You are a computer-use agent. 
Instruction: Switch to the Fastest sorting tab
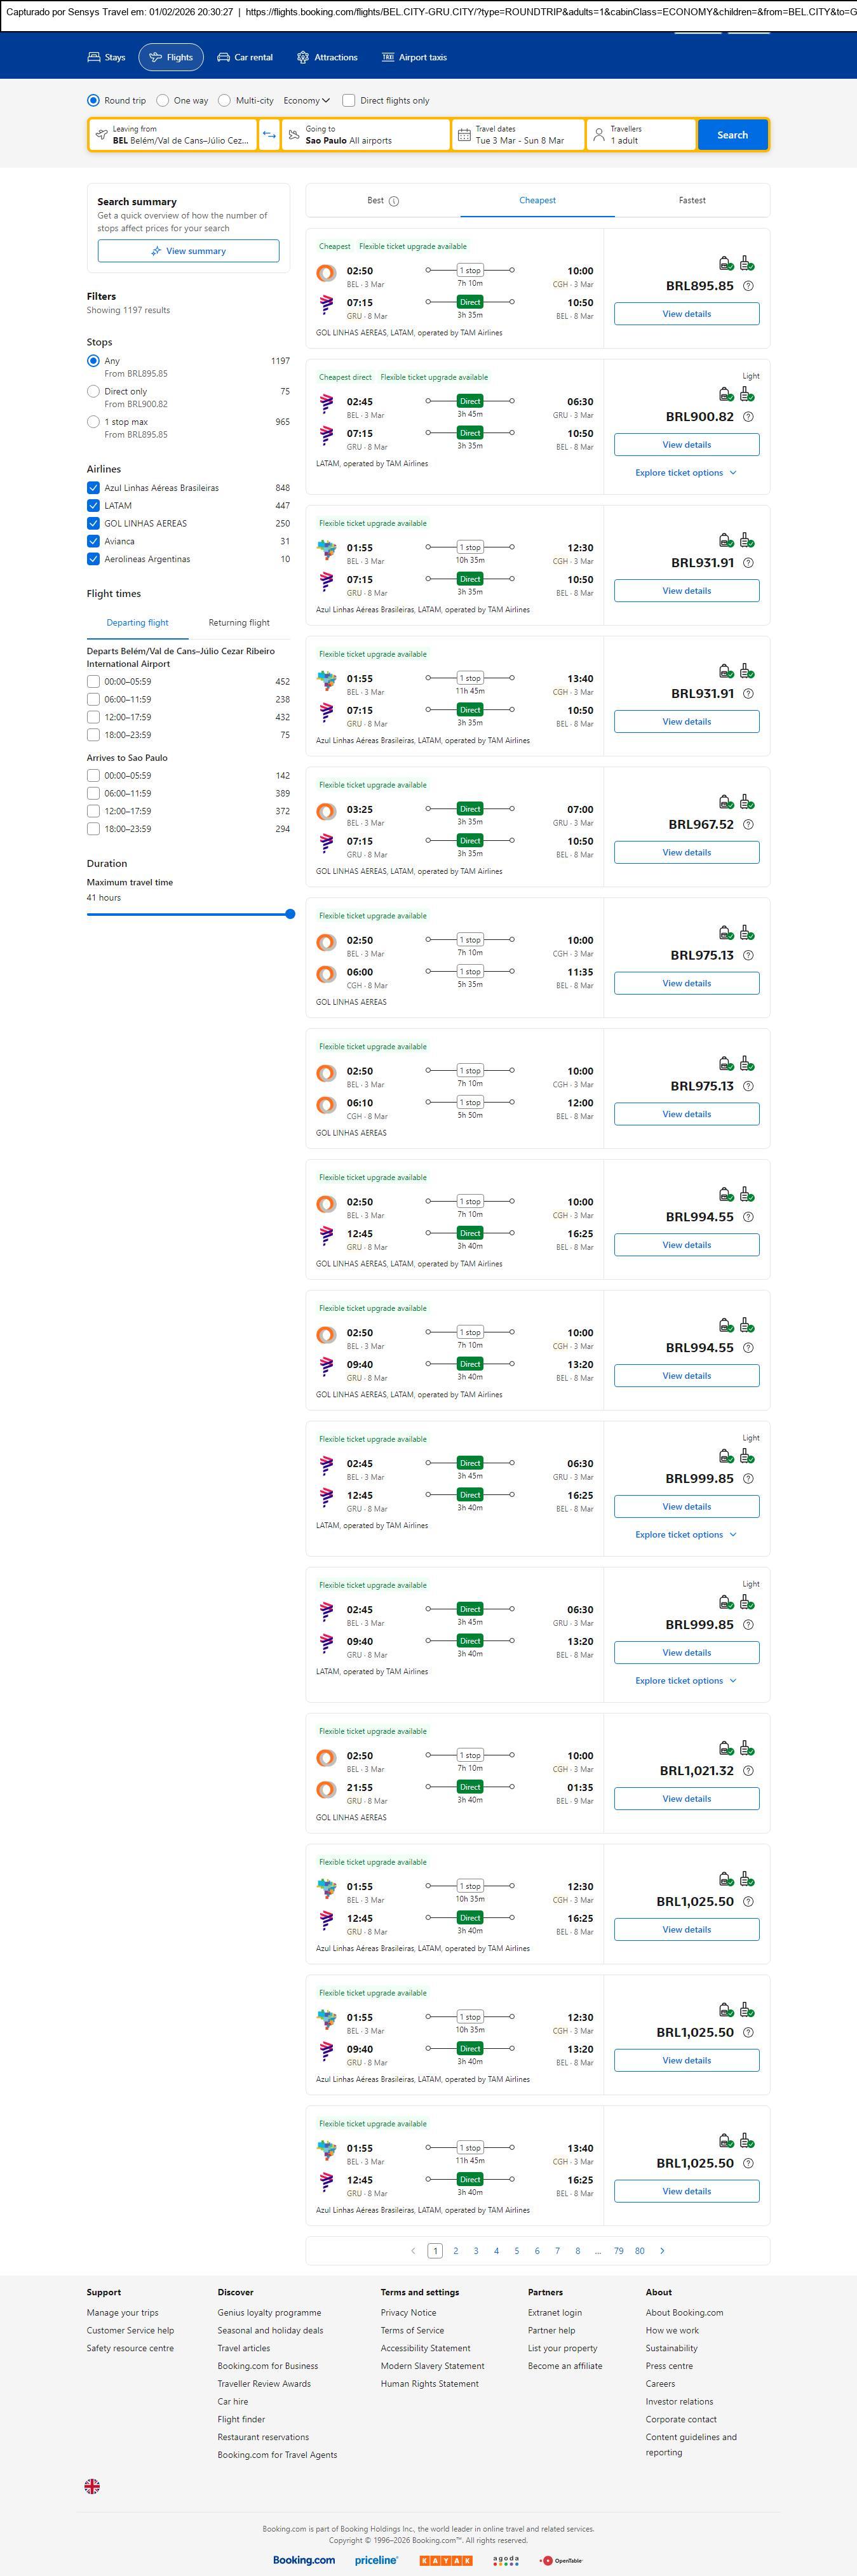(692, 201)
